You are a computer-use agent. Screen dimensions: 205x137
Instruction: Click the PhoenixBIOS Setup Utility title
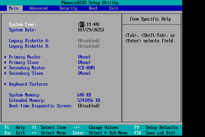pos(90,3)
